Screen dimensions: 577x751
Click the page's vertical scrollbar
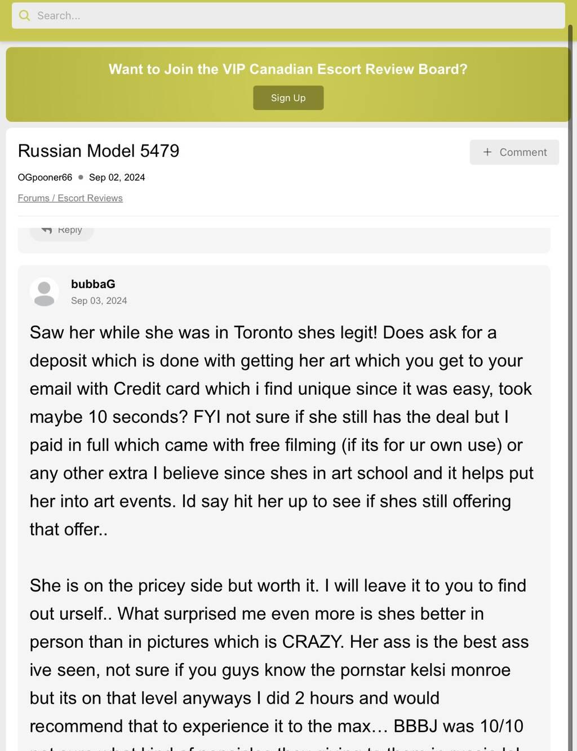570,338
